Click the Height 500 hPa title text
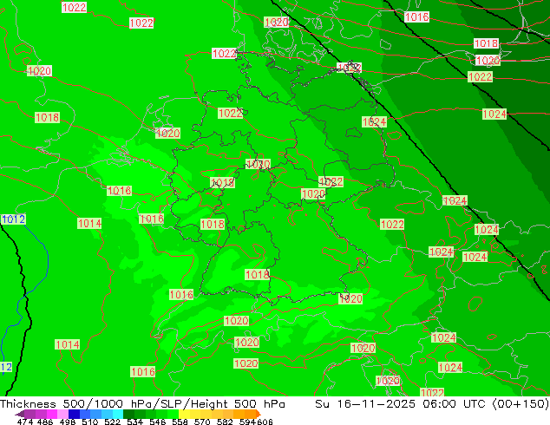This screenshot has width=550, height=425. (x=238, y=404)
